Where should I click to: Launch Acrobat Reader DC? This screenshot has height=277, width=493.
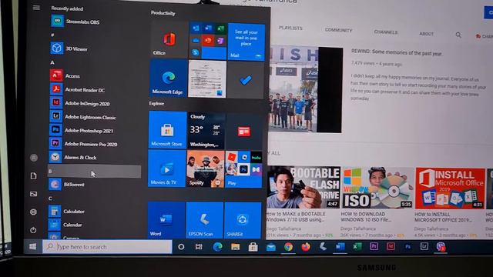[x=77, y=89]
